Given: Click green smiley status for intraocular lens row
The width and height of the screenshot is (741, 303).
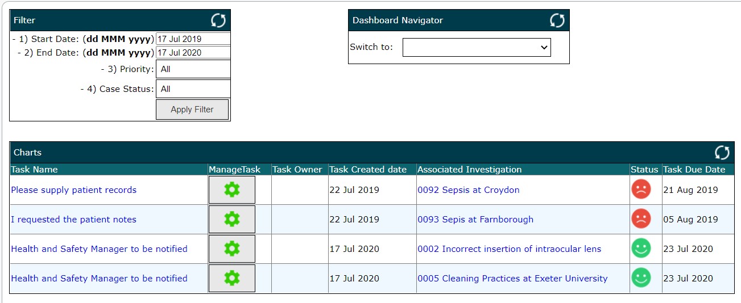Looking at the screenshot, I should (641, 249).
